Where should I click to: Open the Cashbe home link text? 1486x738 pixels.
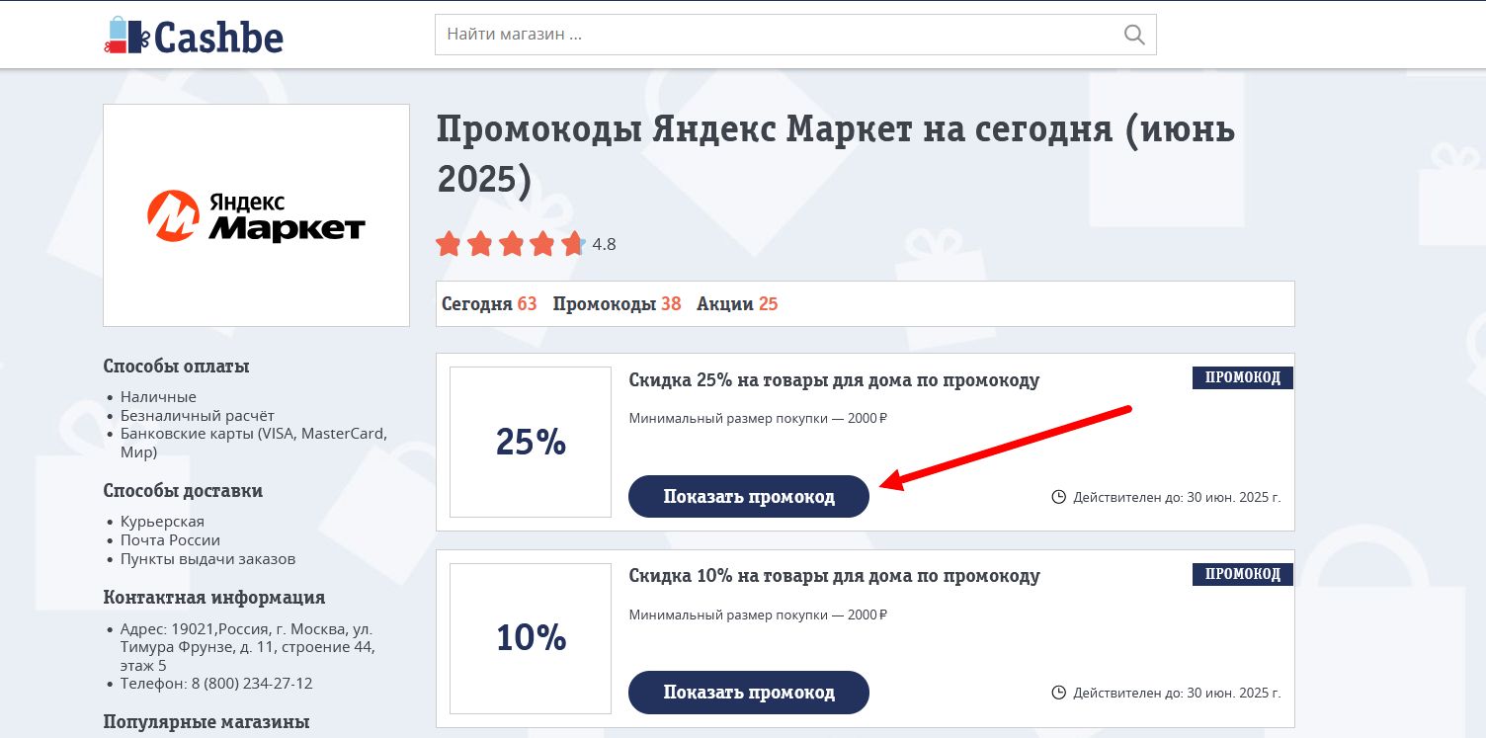(x=218, y=37)
